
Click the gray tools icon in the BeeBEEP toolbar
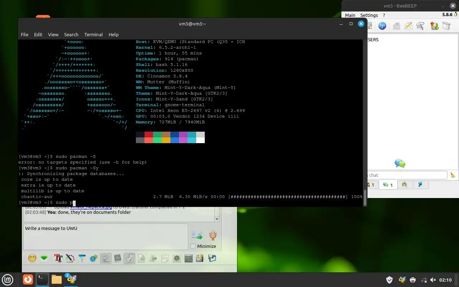point(420,26)
